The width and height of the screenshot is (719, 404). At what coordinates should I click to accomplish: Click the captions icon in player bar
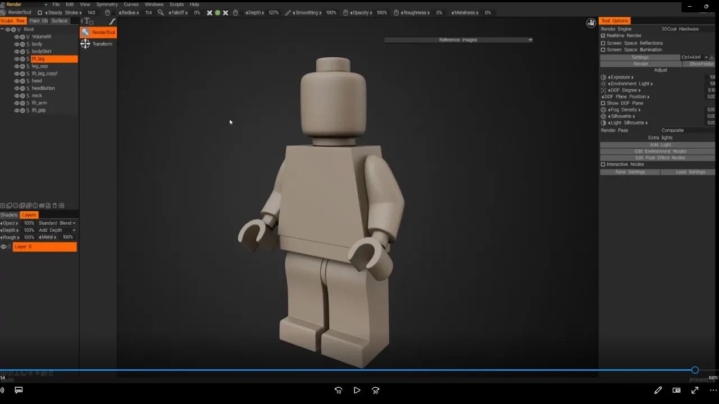[x=19, y=390]
